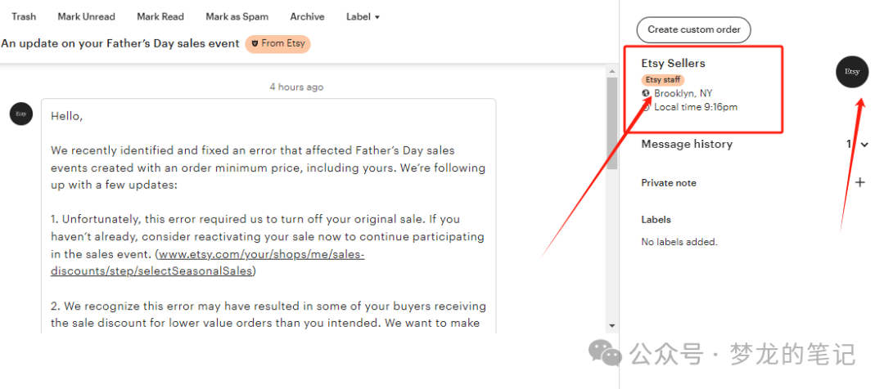
Task: Open the selectSeasonalSales link in message
Action: 208,263
